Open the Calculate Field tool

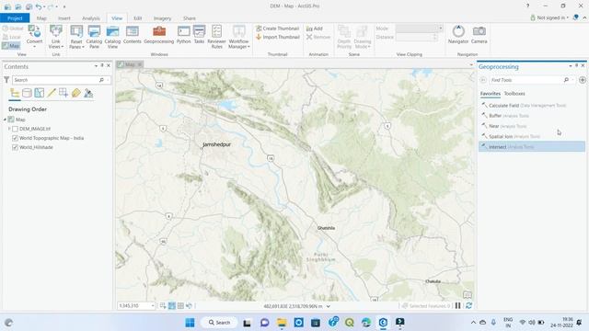(x=532, y=106)
